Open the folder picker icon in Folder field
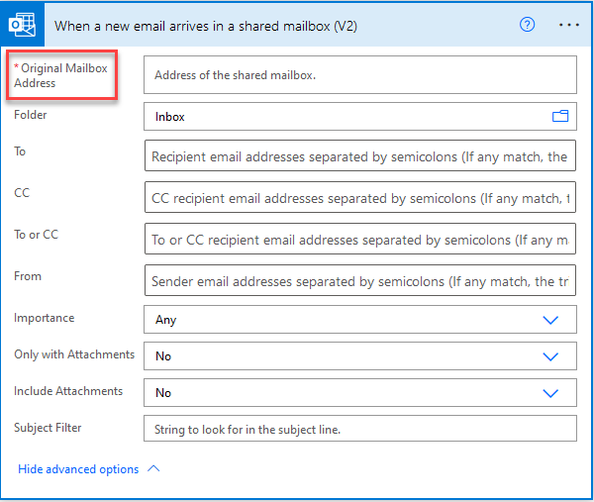 pyautogui.click(x=560, y=116)
